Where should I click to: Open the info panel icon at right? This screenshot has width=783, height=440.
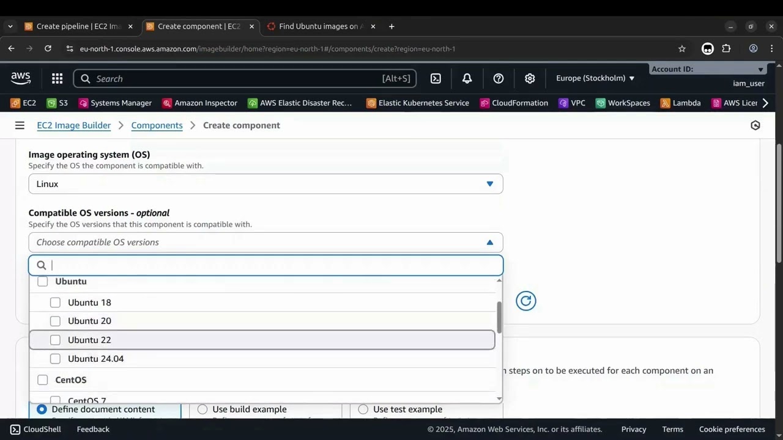point(755,125)
